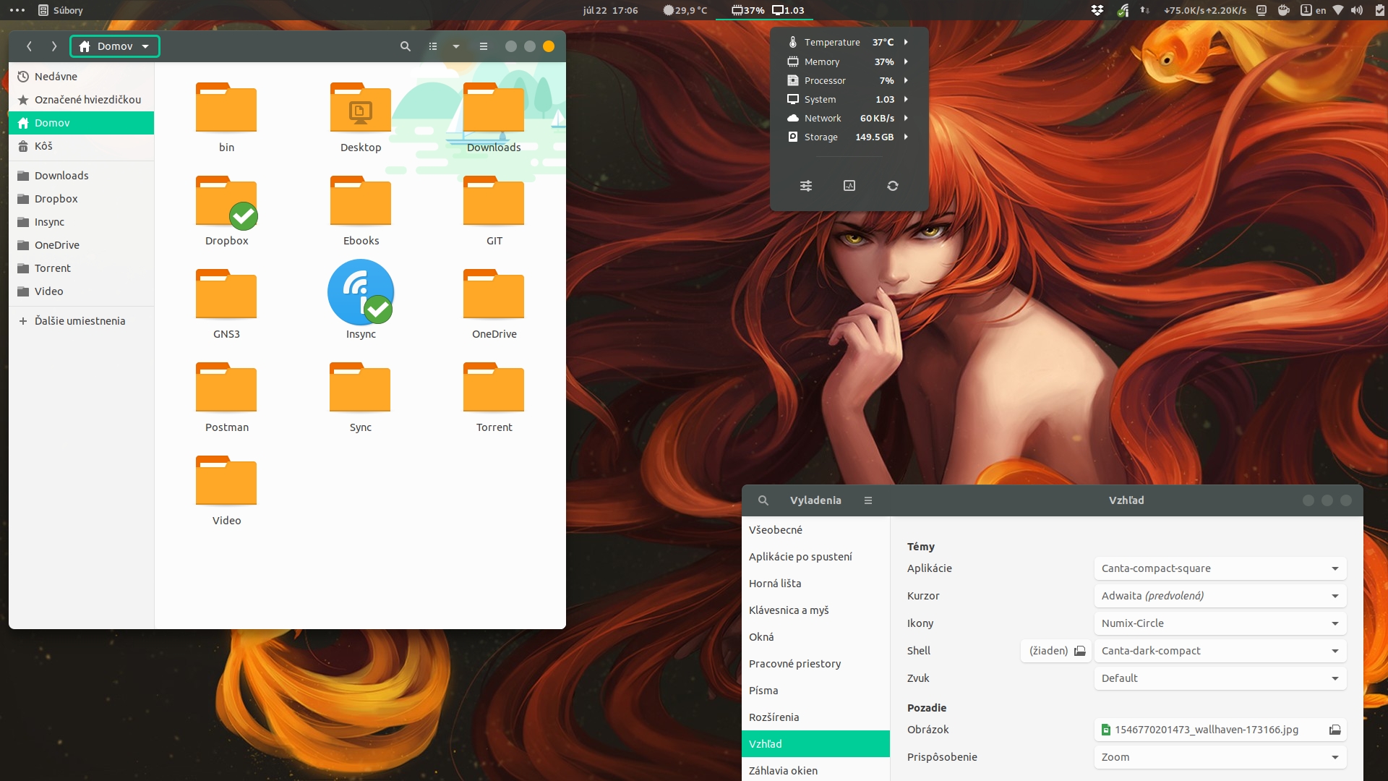
Task: Open the Ikony theme dropdown
Action: pos(1220,623)
